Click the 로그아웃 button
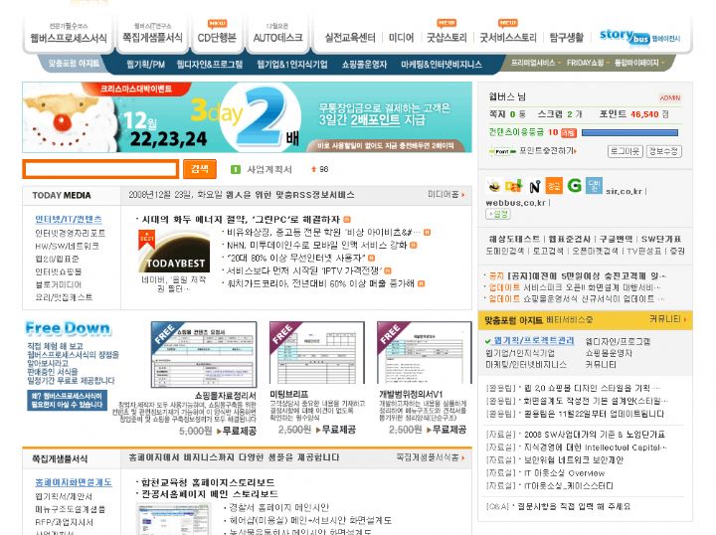716x535 pixels. pyautogui.click(x=626, y=151)
